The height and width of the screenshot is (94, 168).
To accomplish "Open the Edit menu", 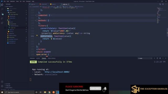I will [x=8, y=1].
